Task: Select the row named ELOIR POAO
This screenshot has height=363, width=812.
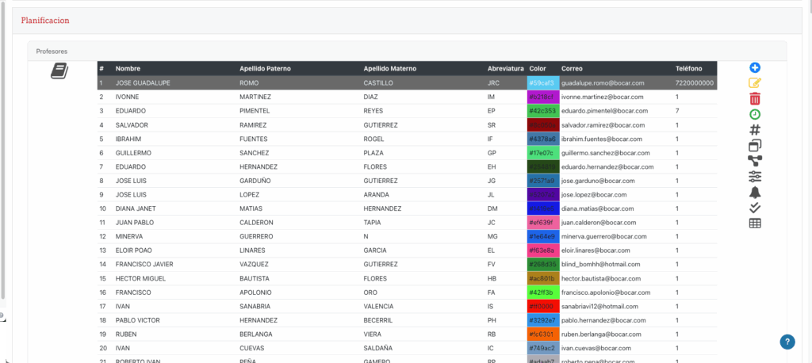Action: pos(407,250)
